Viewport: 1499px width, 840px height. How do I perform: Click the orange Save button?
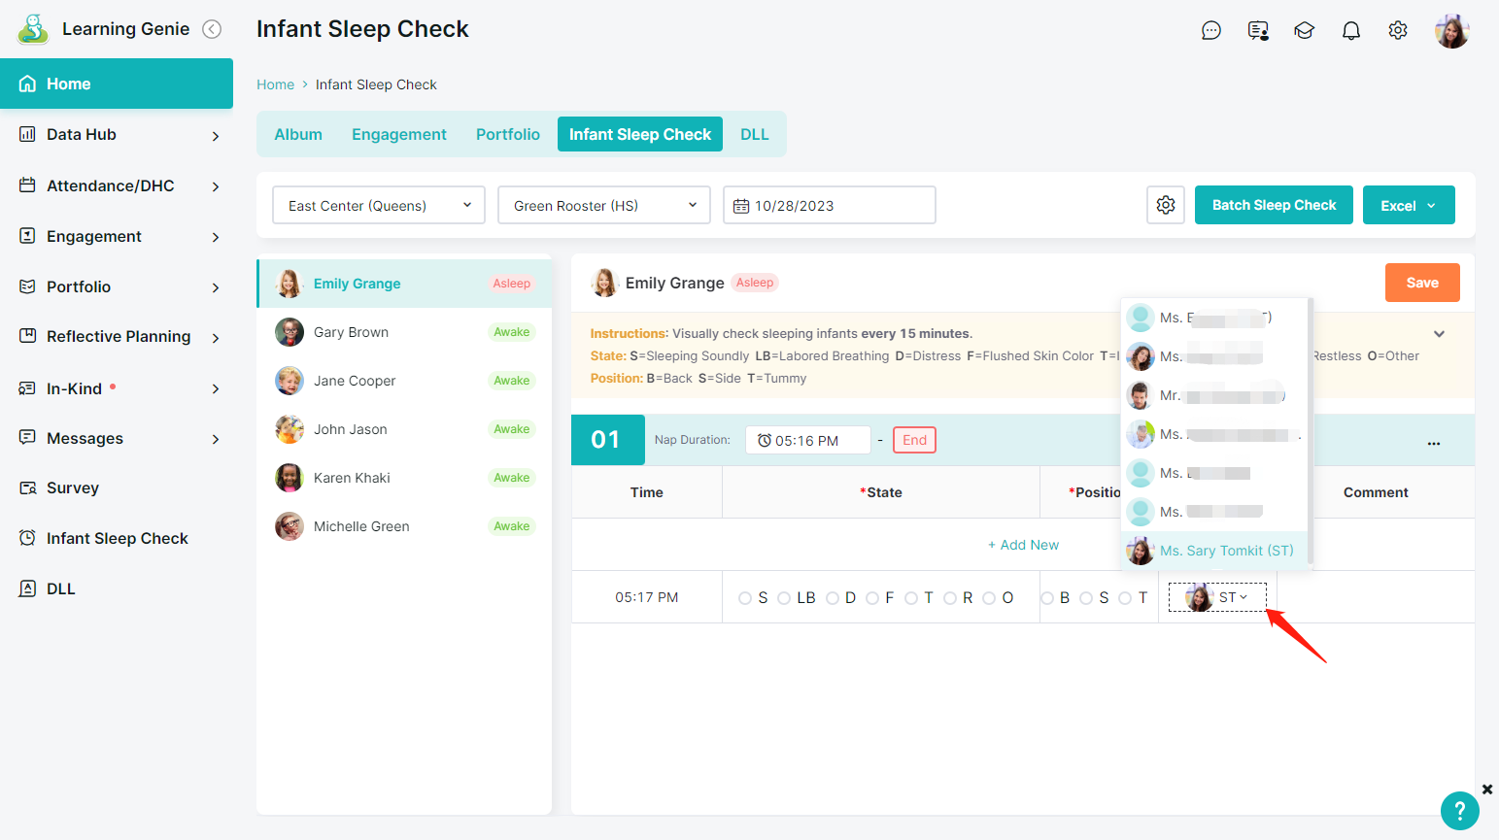[1421, 283]
